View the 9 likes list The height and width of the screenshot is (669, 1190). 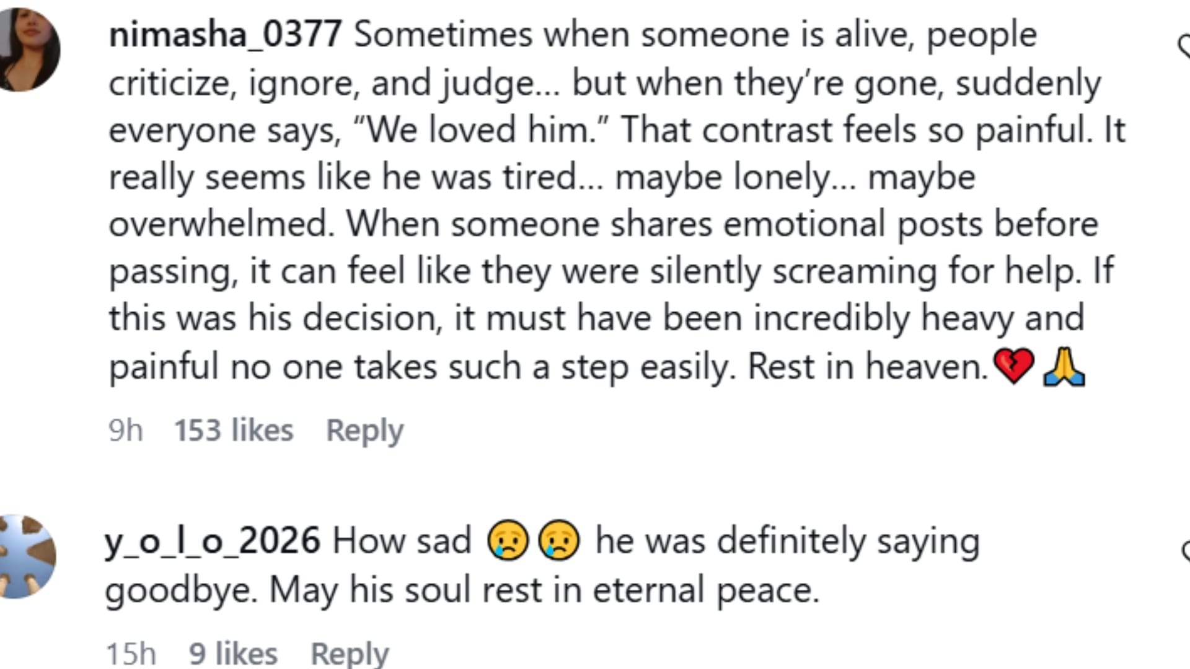click(233, 654)
